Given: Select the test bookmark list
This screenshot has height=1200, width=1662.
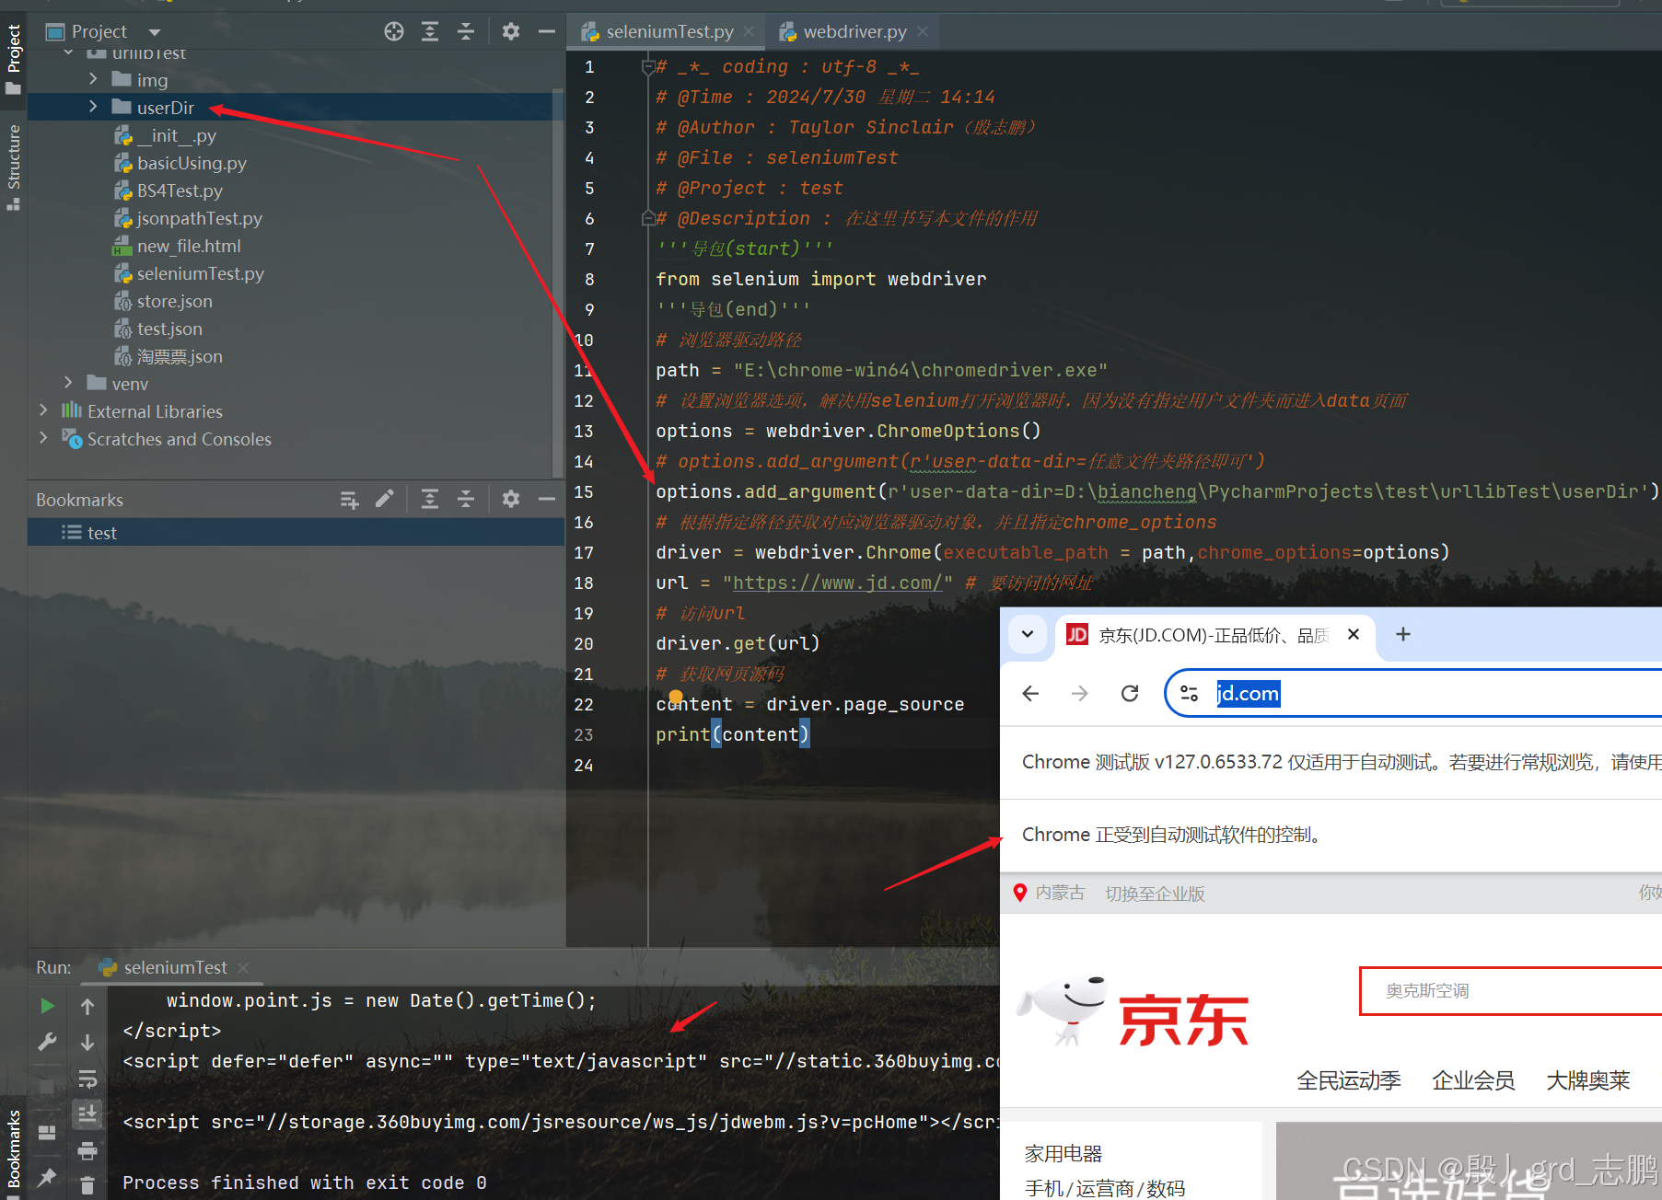Looking at the screenshot, I should click(296, 533).
